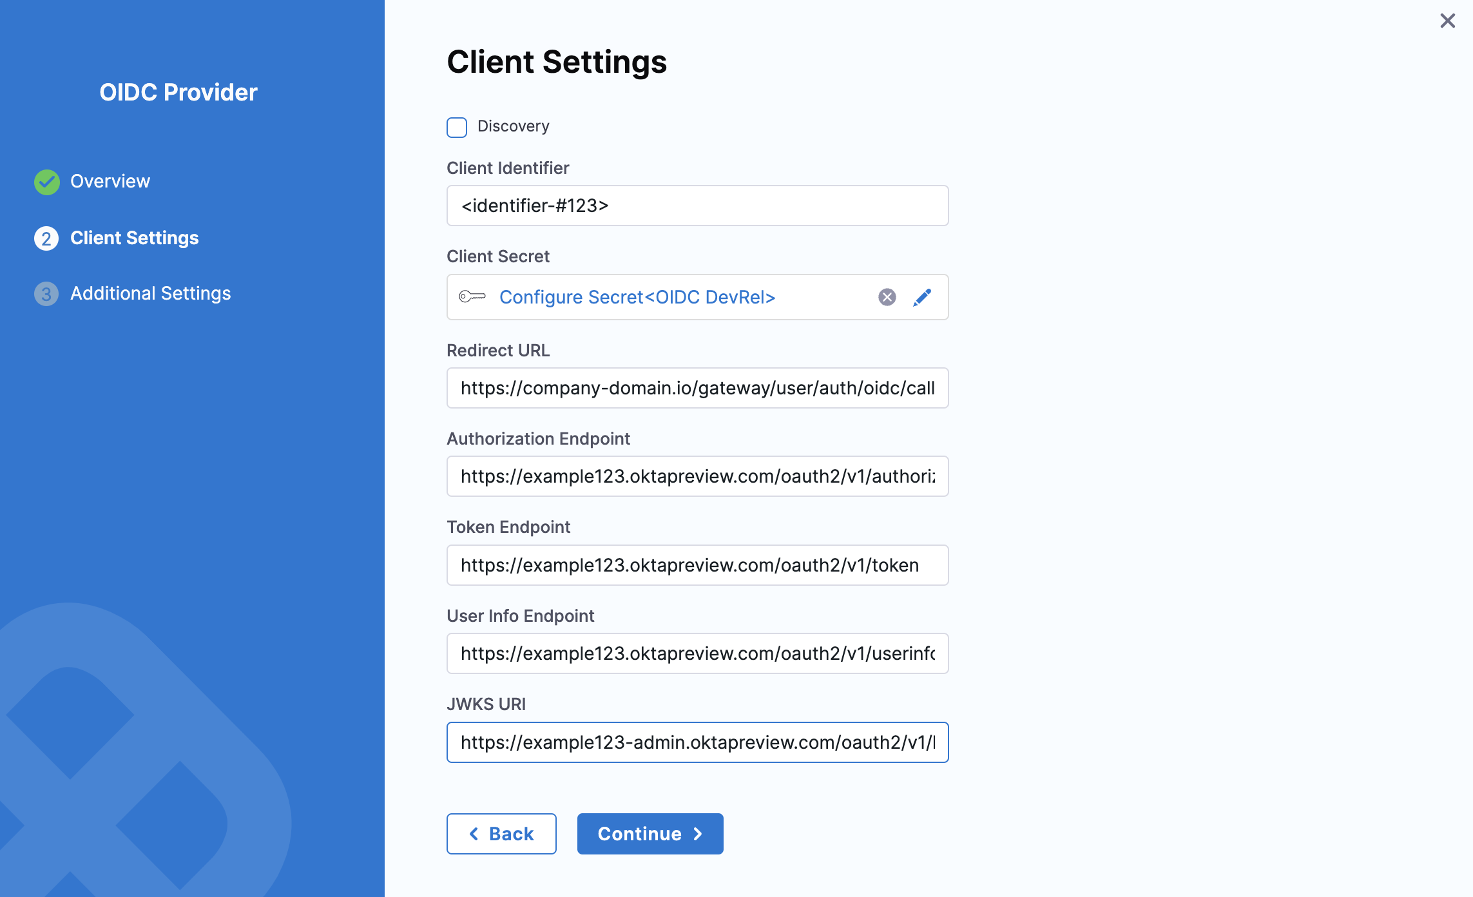Click the step 2 circle icon
This screenshot has height=897, width=1473.
pos(46,238)
